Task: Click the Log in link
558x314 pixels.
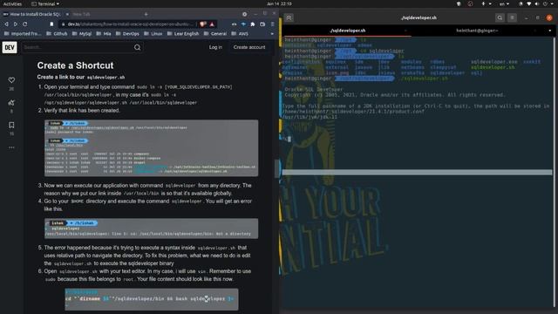Action: point(215,47)
